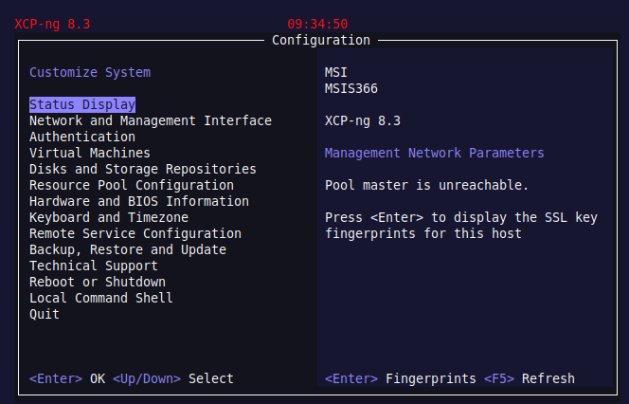
Task: Select the Status Display menu entry
Action: pos(82,104)
